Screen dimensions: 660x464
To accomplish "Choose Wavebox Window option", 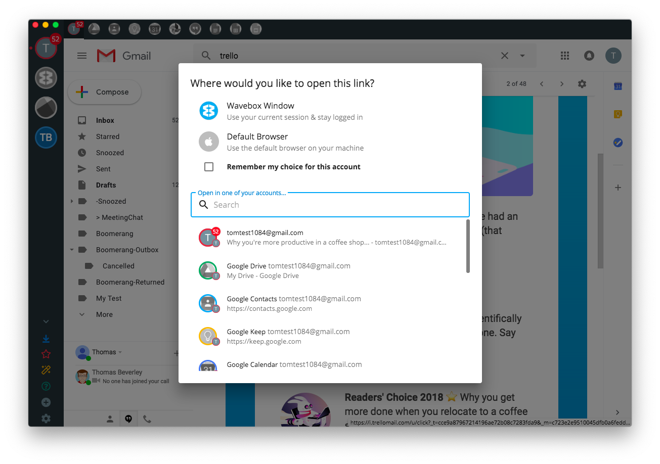I will (x=330, y=111).
